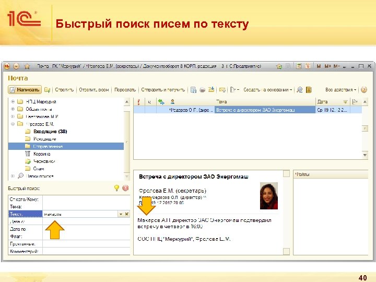This screenshot has height=282, width=376.
Task: Click the create folder icon next to Написать
Action: click(x=48, y=90)
